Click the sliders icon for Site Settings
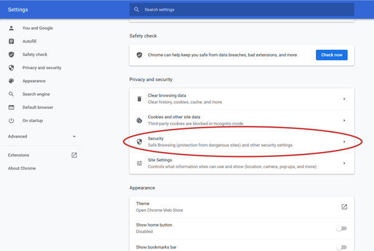Screen dimensions: 374x251 pos(139,163)
